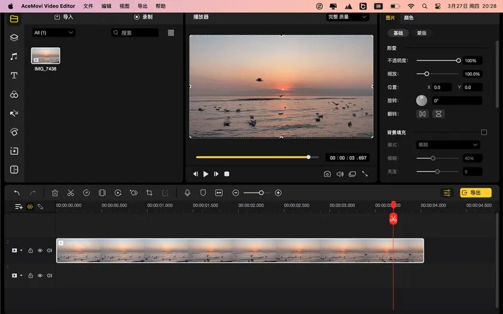Open the Audio library in sidebar

(x=14, y=56)
